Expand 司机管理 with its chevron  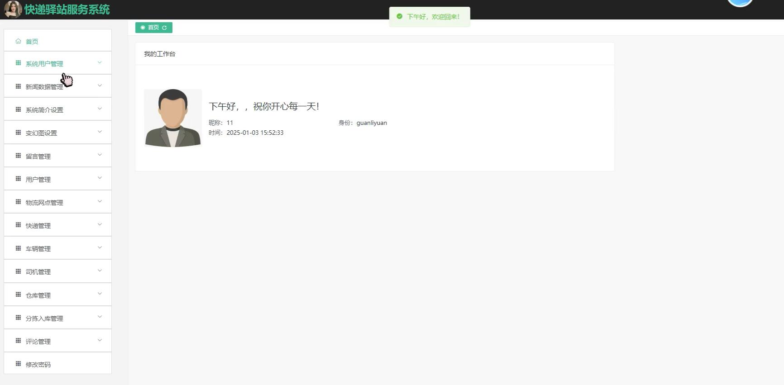(x=100, y=271)
